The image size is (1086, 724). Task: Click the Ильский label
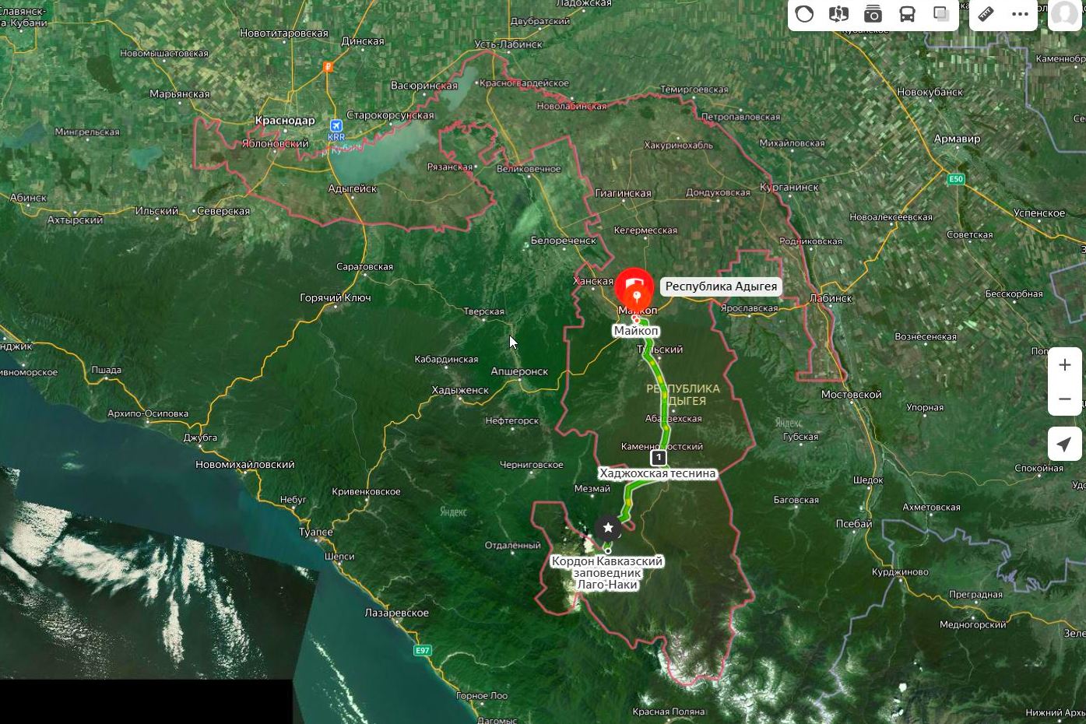click(x=156, y=211)
